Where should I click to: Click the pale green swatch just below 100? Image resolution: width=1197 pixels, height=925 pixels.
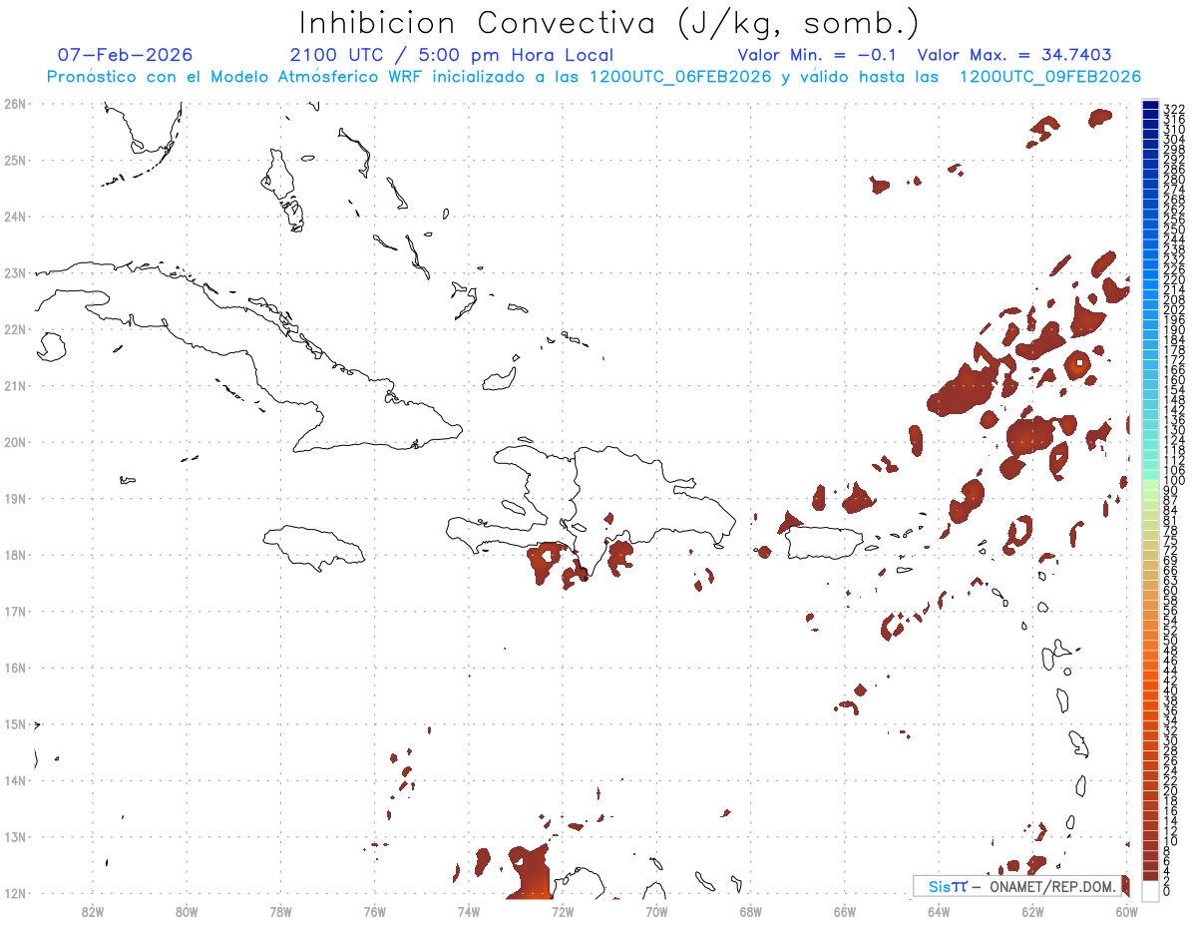(x=1150, y=486)
